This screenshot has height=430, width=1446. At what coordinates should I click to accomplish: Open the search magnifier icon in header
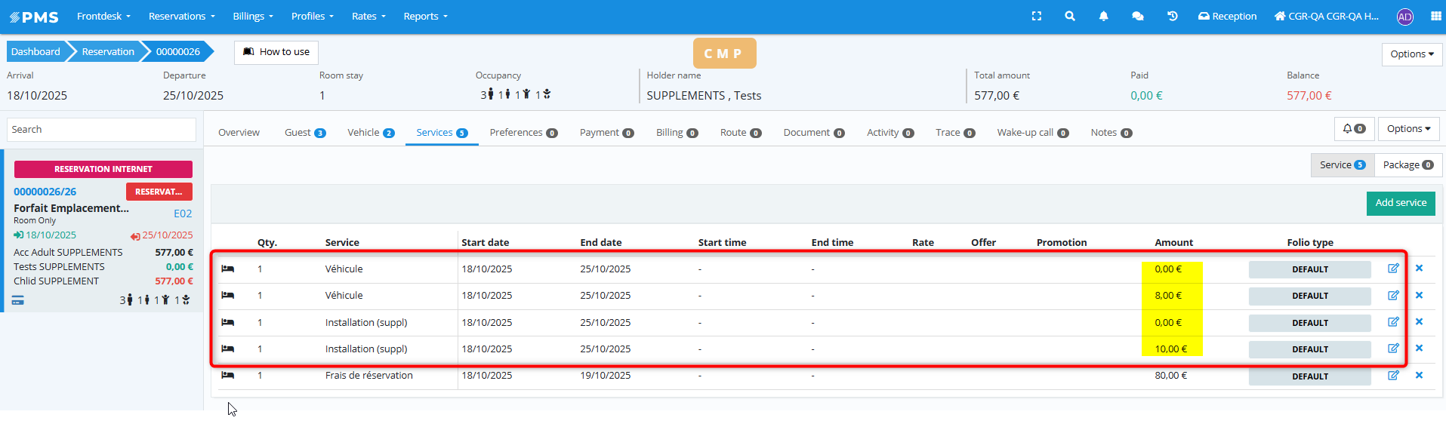pos(1070,16)
